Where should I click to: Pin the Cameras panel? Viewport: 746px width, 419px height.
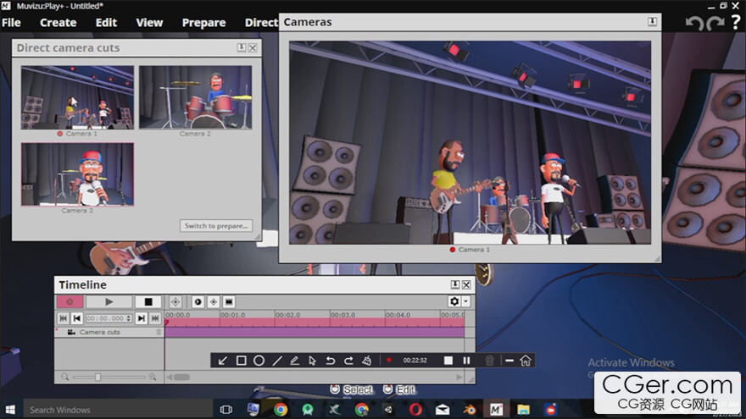pos(652,22)
